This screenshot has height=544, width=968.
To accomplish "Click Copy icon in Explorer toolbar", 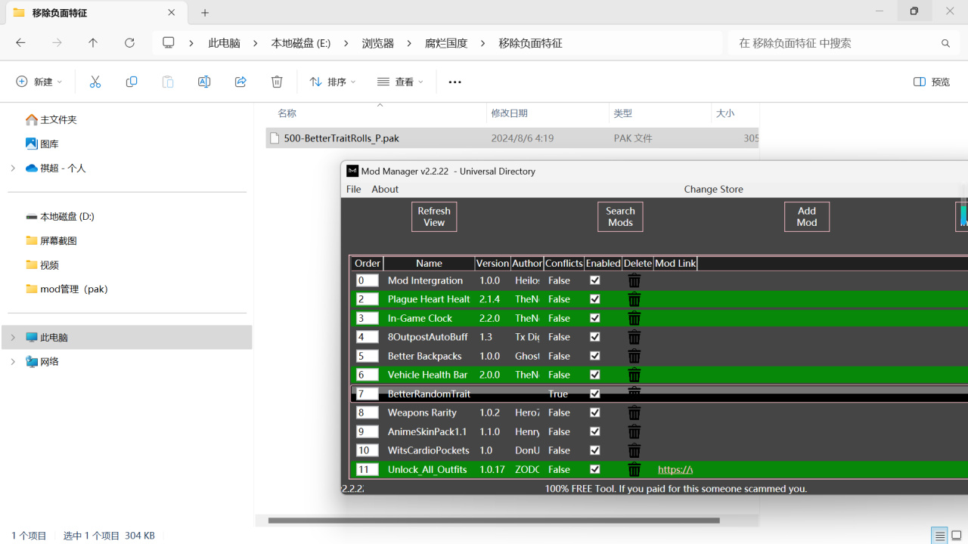I will point(132,82).
